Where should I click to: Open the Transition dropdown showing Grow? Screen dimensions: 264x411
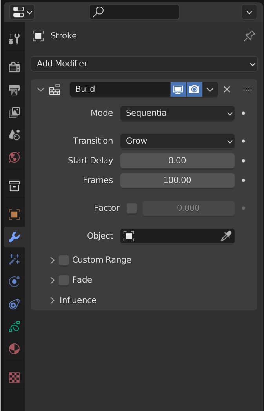[177, 141]
